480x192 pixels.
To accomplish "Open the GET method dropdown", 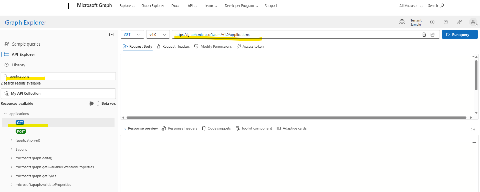I will point(132,35).
